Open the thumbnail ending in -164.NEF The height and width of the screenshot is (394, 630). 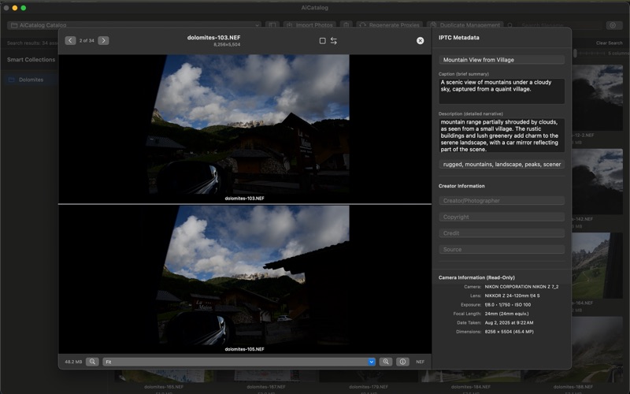click(598, 266)
